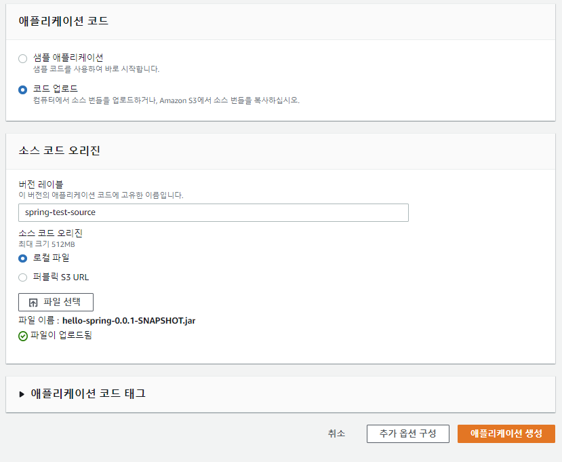Click the 샘플 코드를 사용하여 바로 시작합니다 description
This screenshot has width=562, height=462.
[96, 69]
